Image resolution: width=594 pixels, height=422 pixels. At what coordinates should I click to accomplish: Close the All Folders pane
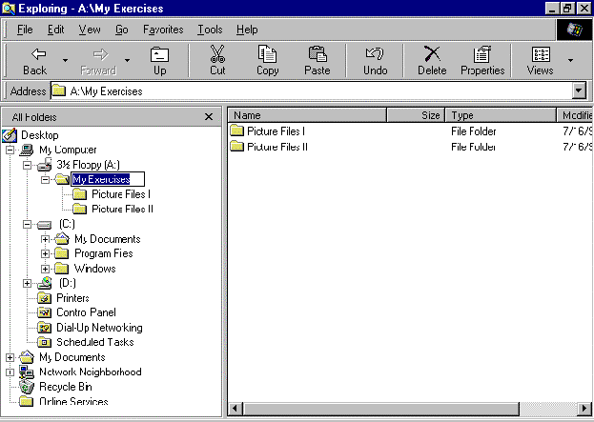pos(209,116)
